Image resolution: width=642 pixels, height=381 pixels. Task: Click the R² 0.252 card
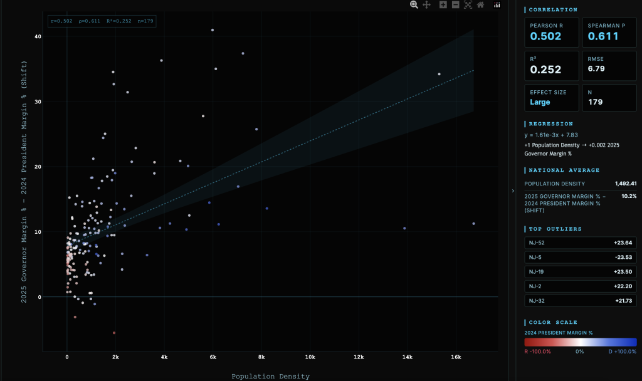point(552,65)
